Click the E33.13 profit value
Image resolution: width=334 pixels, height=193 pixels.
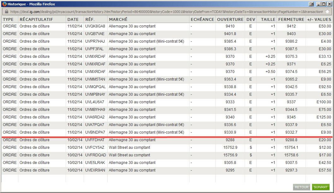[325, 57]
